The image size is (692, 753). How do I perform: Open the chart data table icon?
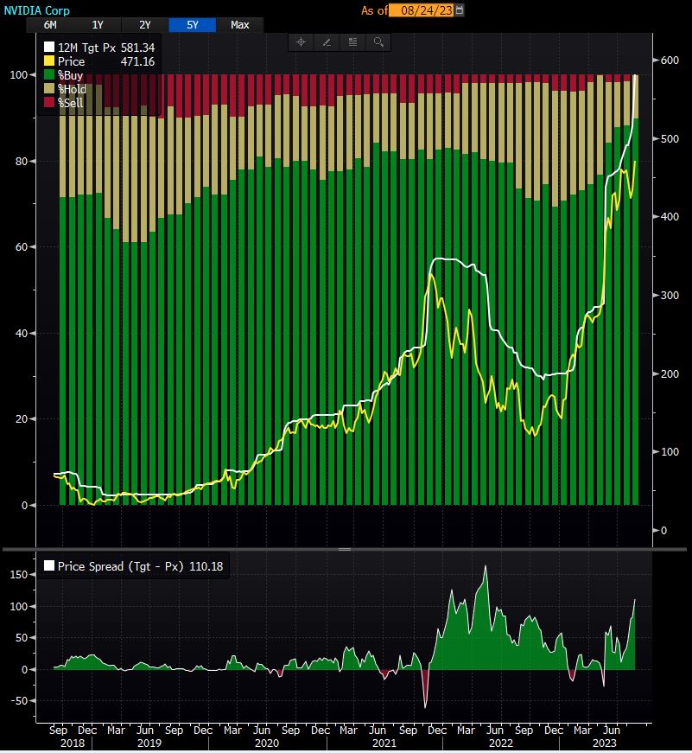pos(352,42)
